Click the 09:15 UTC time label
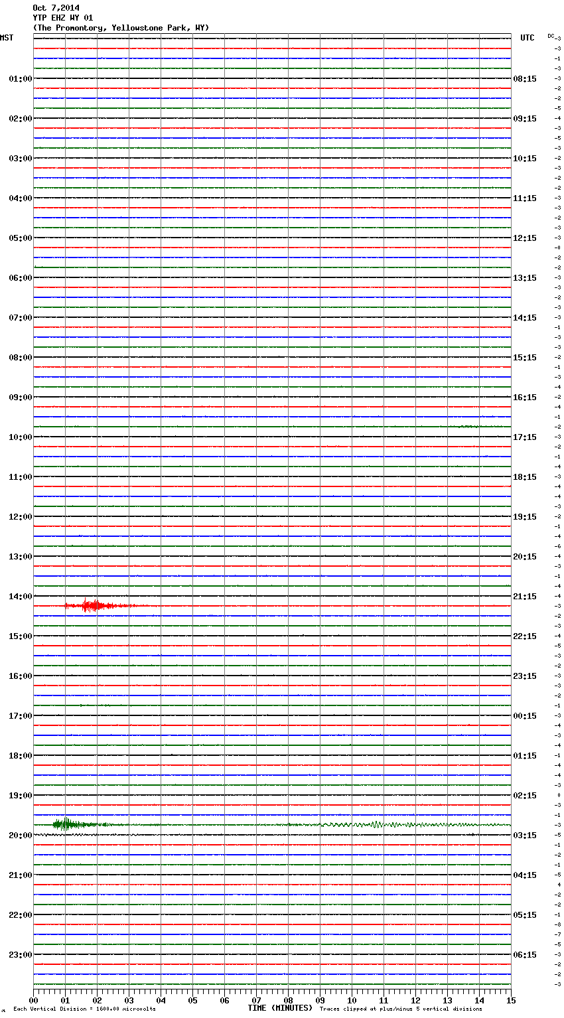 [x=525, y=119]
